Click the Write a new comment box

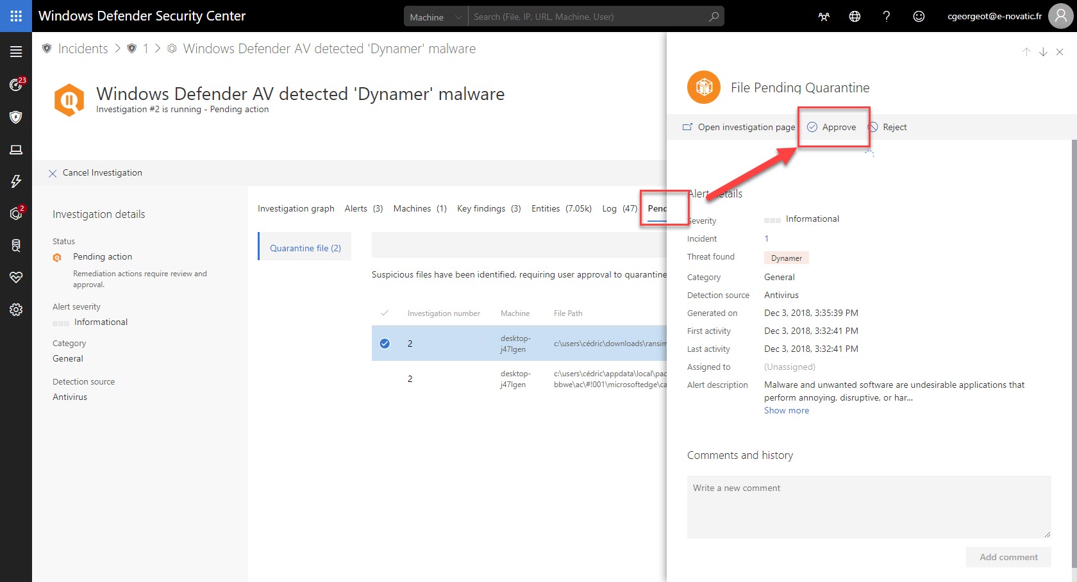pyautogui.click(x=869, y=506)
